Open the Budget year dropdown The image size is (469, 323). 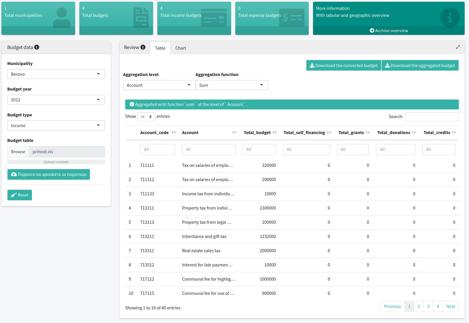[x=56, y=100]
